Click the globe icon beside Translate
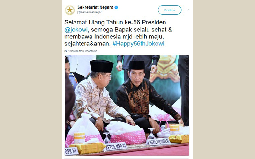Image resolution: width=255 pixels, height=159 pixels. pos(66,51)
